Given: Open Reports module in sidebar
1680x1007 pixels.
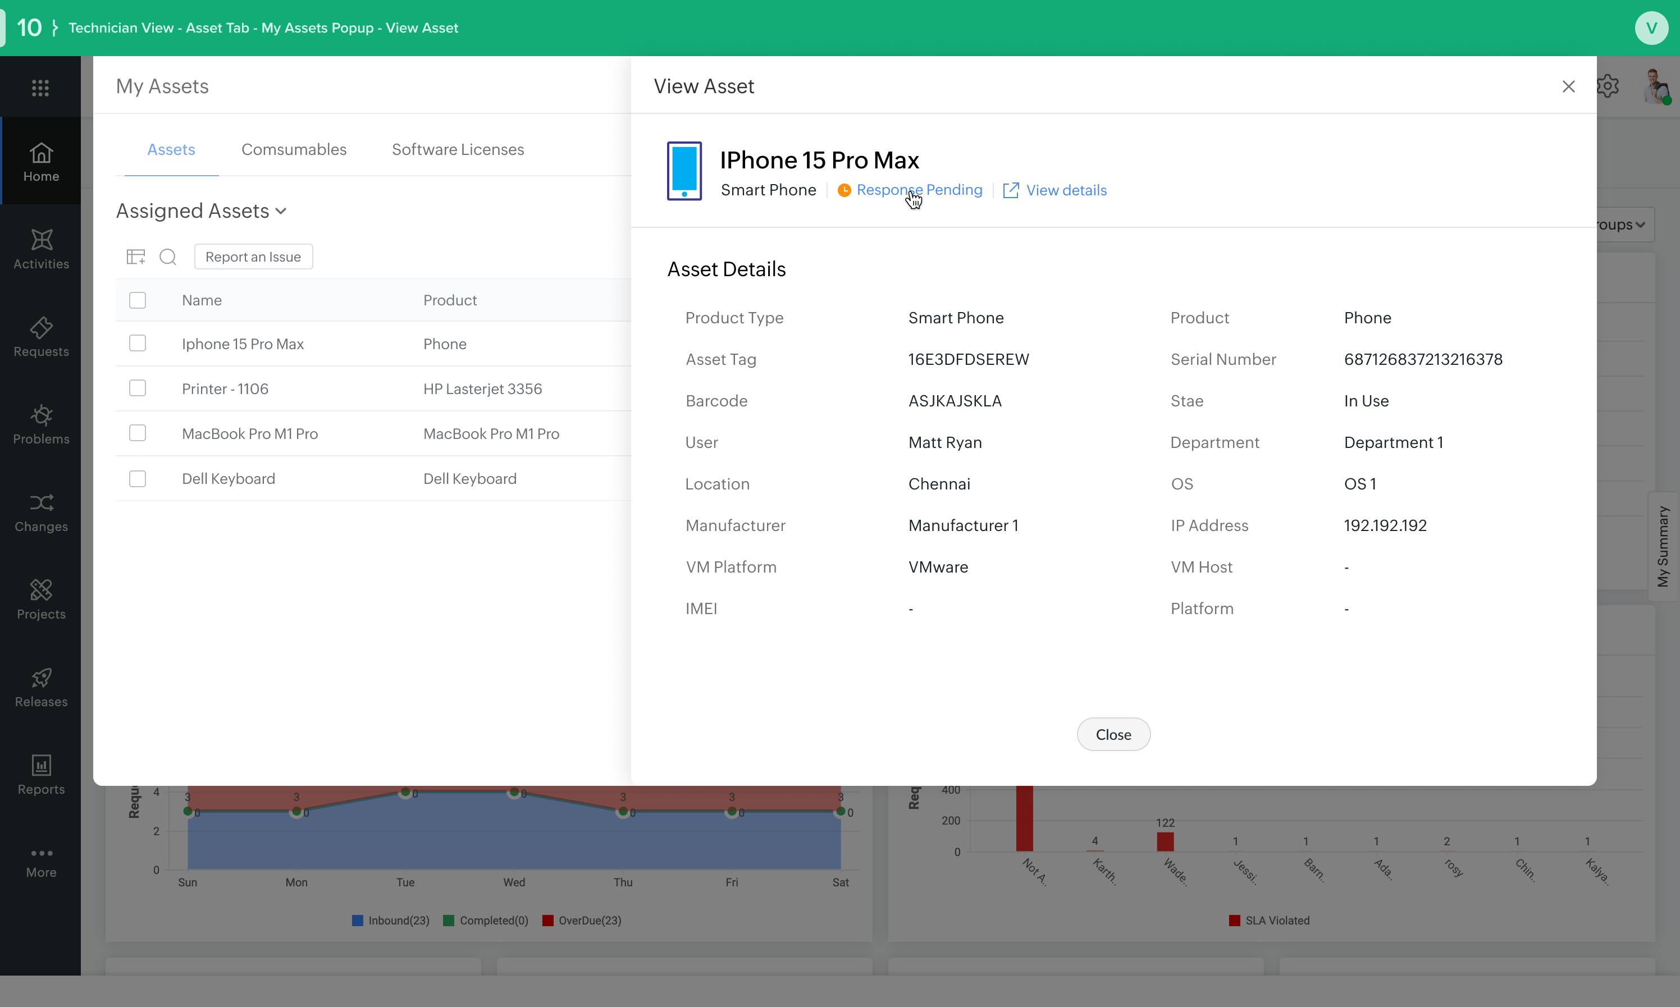Looking at the screenshot, I should [x=41, y=774].
